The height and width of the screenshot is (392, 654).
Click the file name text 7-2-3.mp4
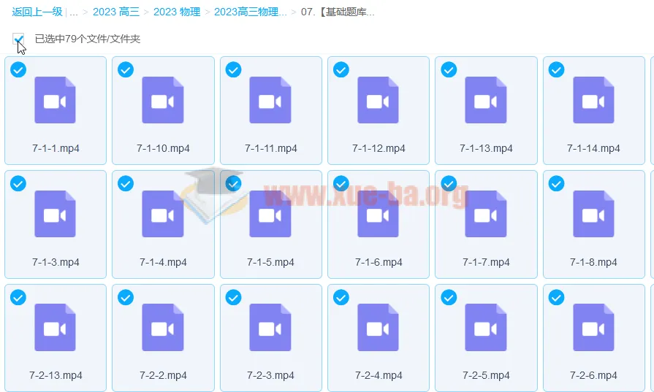(270, 375)
